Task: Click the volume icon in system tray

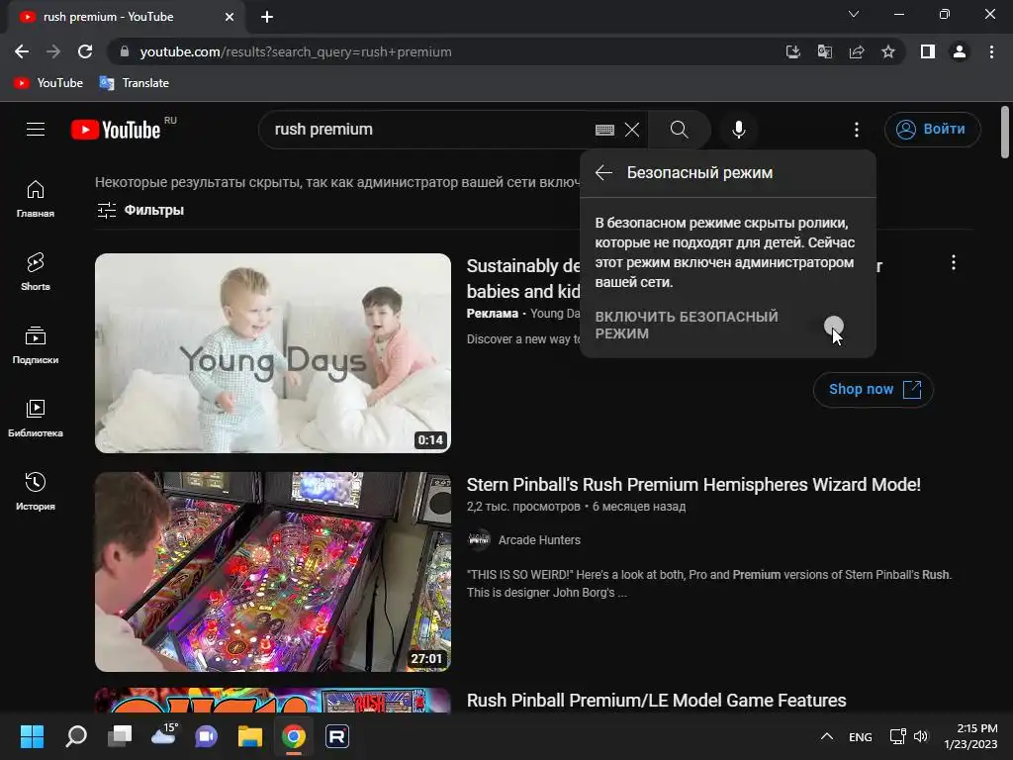Action: tap(921, 736)
